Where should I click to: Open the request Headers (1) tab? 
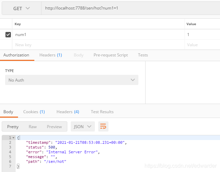coord(51,55)
